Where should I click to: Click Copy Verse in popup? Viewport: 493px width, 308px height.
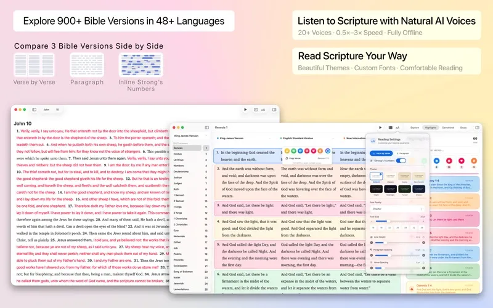(293, 158)
